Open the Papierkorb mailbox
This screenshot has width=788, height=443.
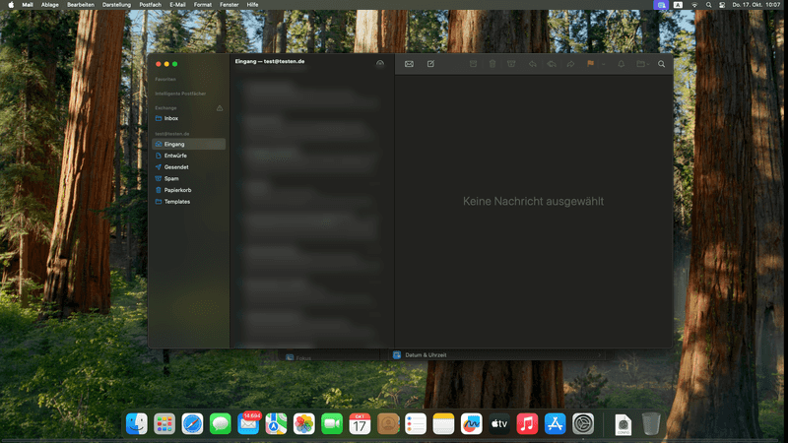[x=177, y=190]
